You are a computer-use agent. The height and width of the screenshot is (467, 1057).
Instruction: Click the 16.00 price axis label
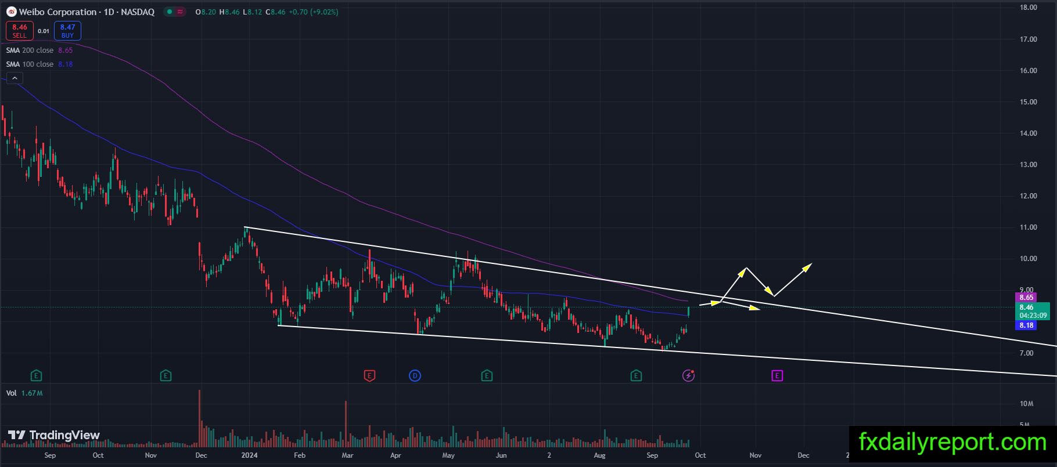[x=1028, y=71]
